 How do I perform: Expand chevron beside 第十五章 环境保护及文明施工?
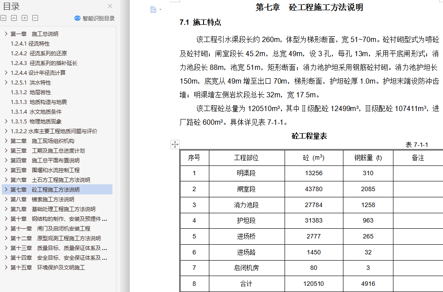coord(6,267)
